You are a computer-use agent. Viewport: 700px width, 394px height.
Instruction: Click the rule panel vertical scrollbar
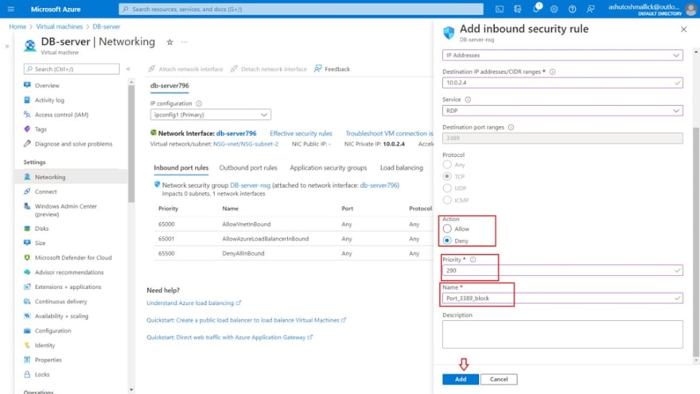coord(695,241)
